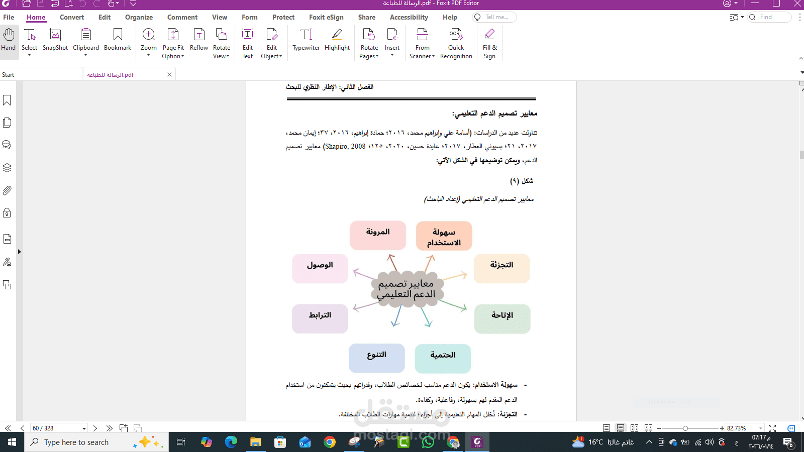
Task: Enable continuous facing view mode
Action: (649, 428)
